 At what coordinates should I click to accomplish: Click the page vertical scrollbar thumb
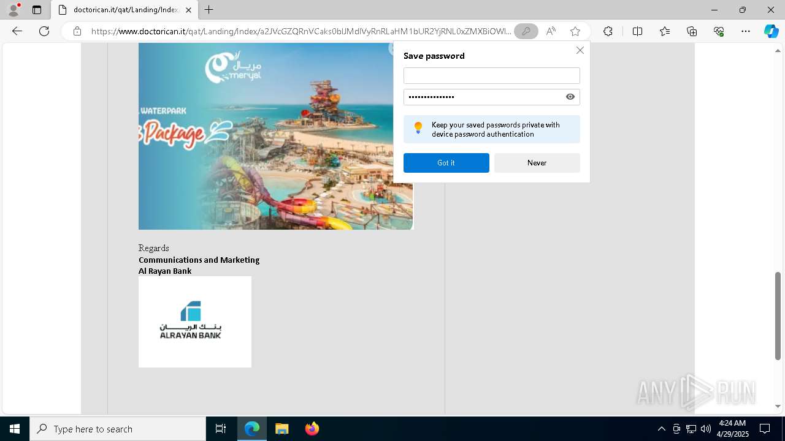pyautogui.click(x=778, y=316)
